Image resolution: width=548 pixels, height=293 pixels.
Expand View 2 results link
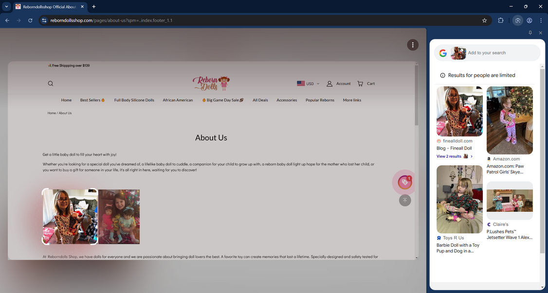click(x=455, y=156)
